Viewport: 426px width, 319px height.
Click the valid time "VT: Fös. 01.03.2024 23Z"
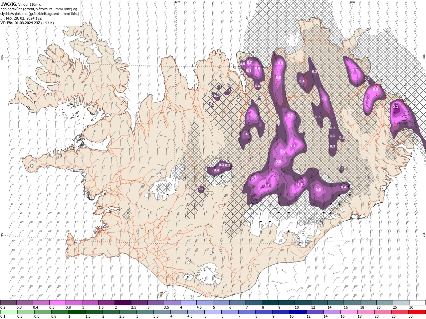20,23
